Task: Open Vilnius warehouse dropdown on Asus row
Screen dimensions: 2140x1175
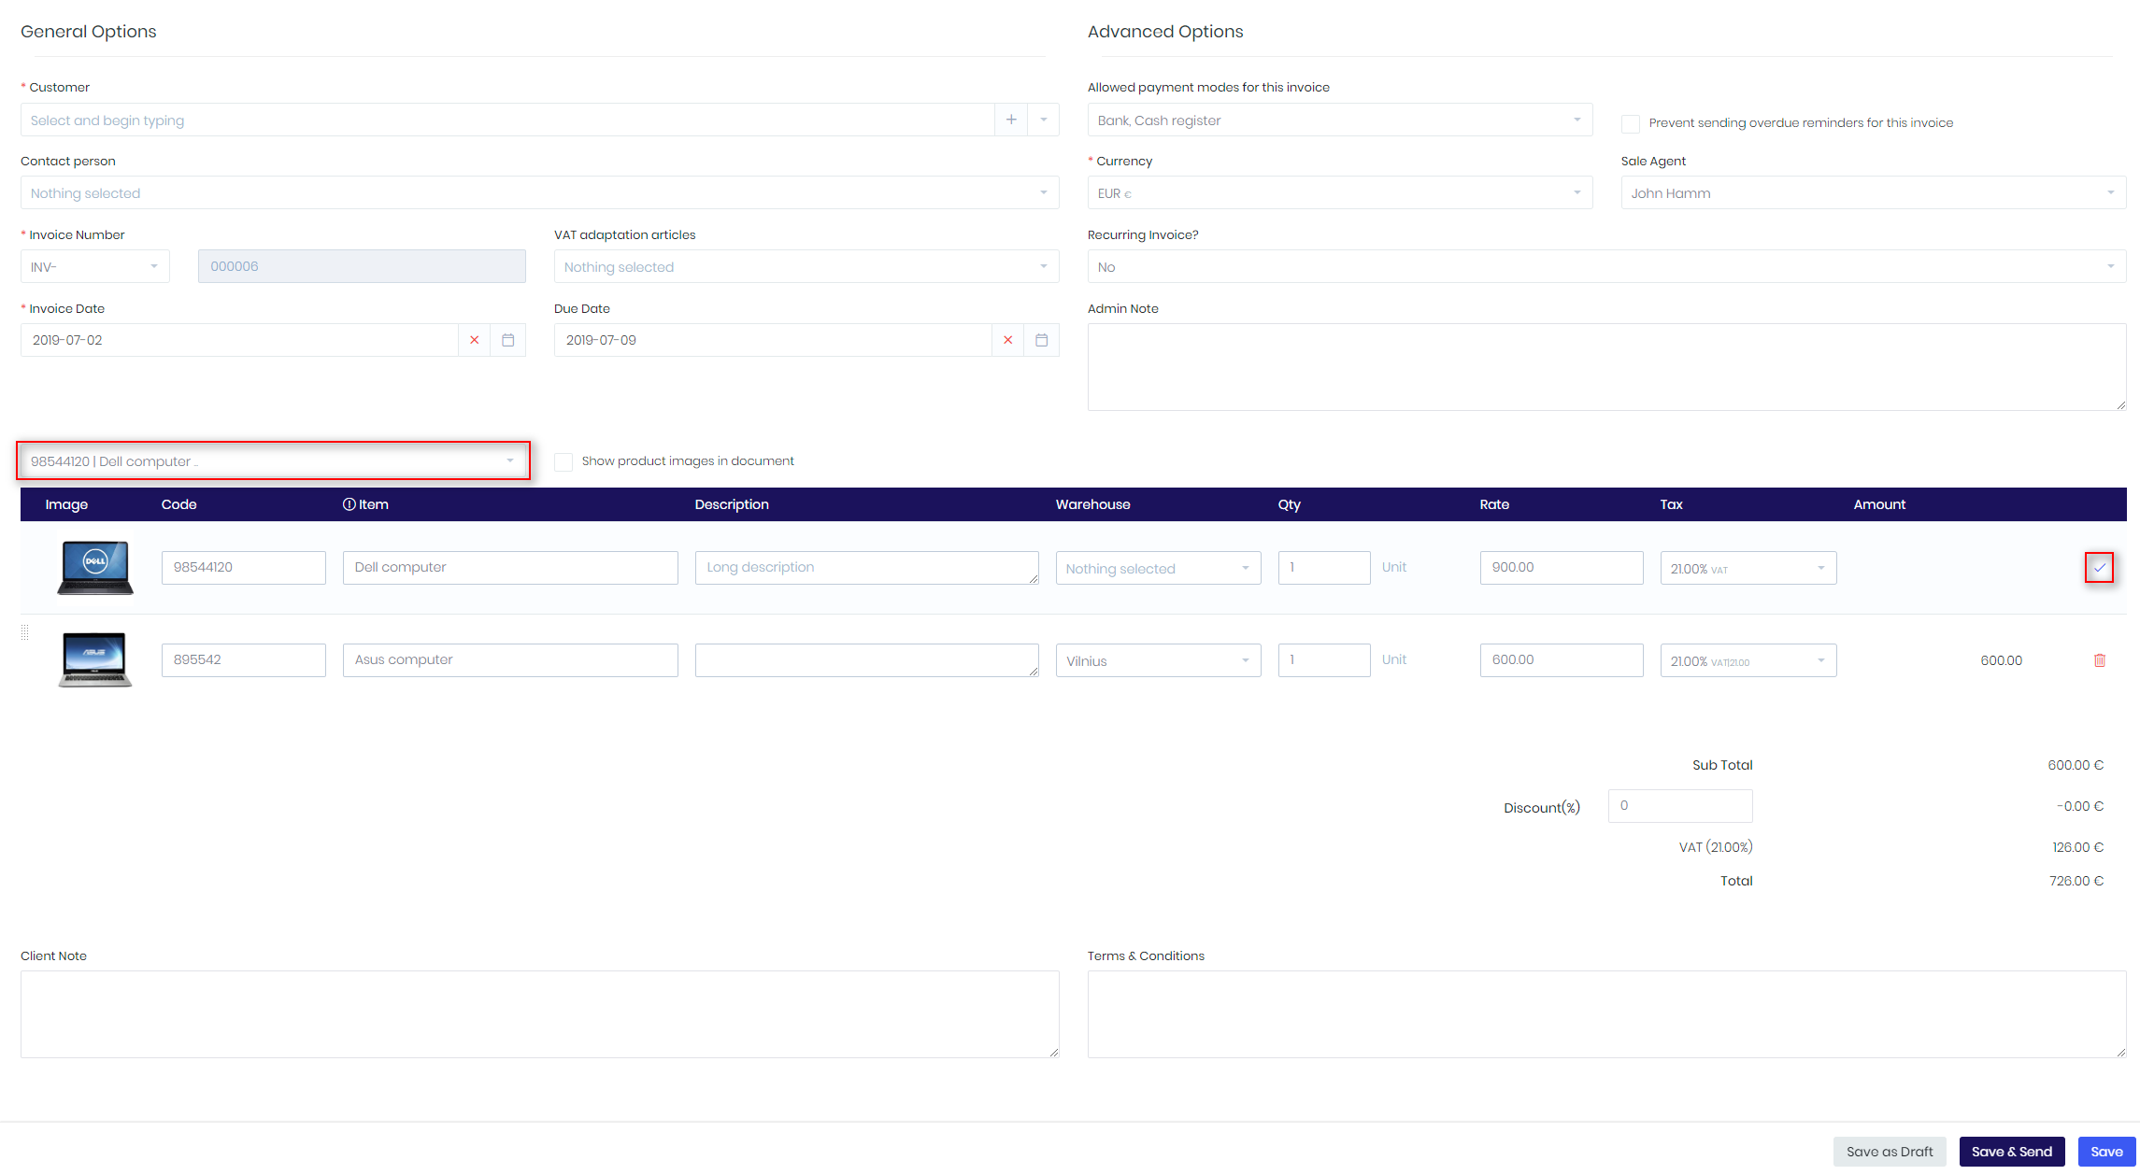Action: (1157, 660)
